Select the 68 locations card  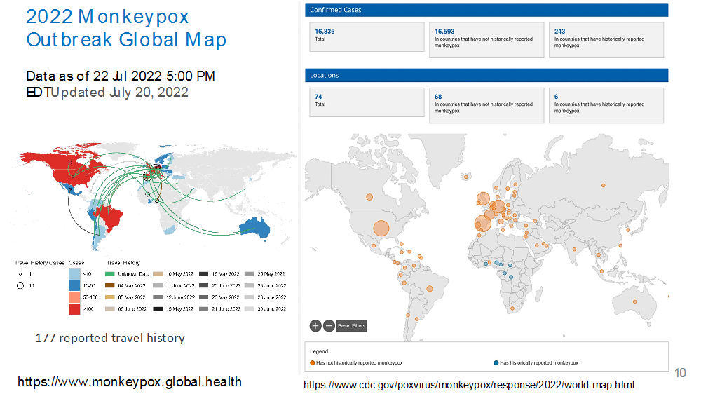(486, 105)
